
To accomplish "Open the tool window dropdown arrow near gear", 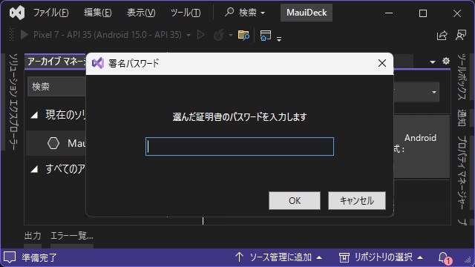I will [x=433, y=62].
